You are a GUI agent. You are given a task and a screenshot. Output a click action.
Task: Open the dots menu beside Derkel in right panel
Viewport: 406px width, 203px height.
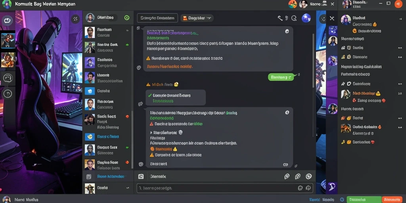coord(400,19)
